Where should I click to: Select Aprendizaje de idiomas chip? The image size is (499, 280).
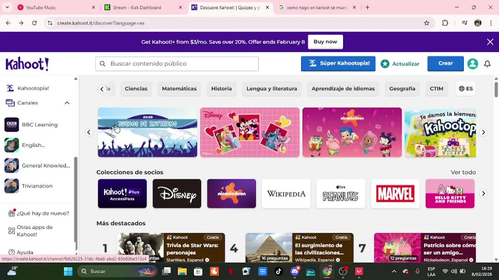[x=343, y=89]
